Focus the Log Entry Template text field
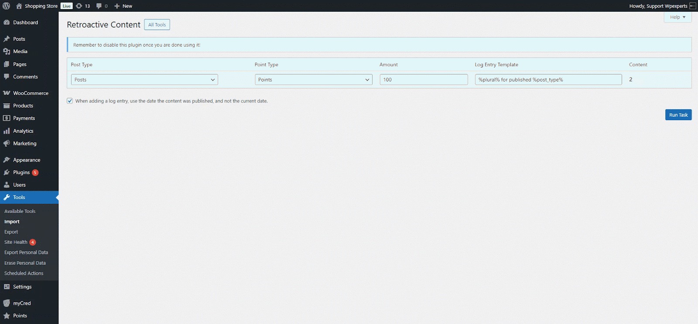This screenshot has height=324, width=698. [548, 80]
